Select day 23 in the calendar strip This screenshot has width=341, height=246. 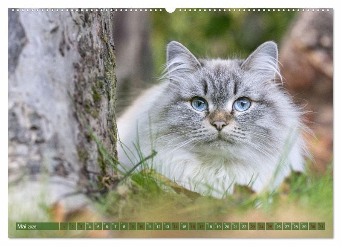pos(253,226)
